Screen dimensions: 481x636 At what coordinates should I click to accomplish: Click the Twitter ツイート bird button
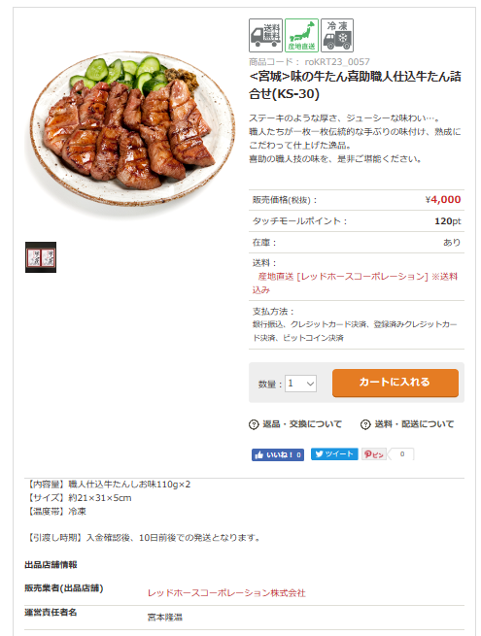point(334,453)
